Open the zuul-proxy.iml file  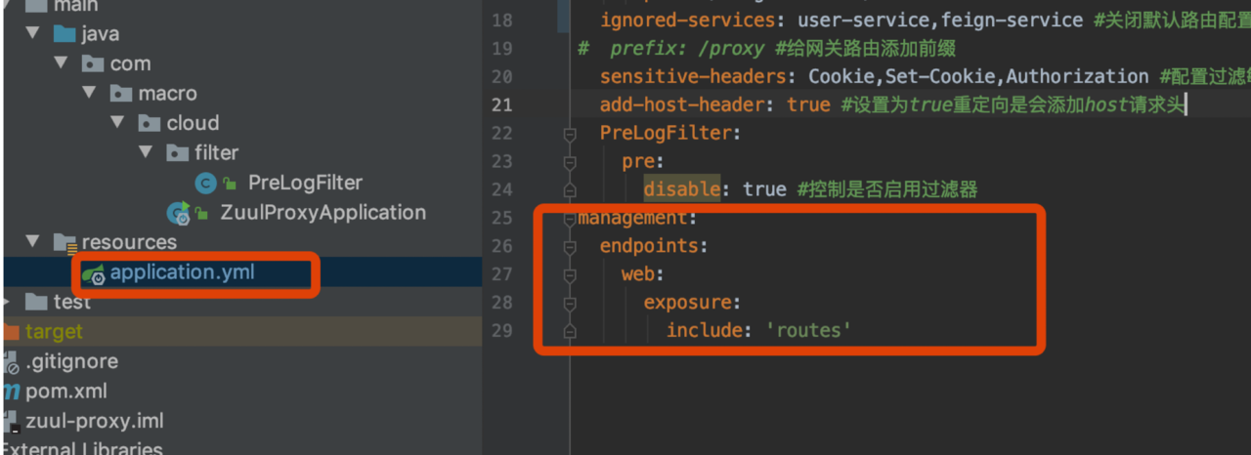[x=94, y=421]
